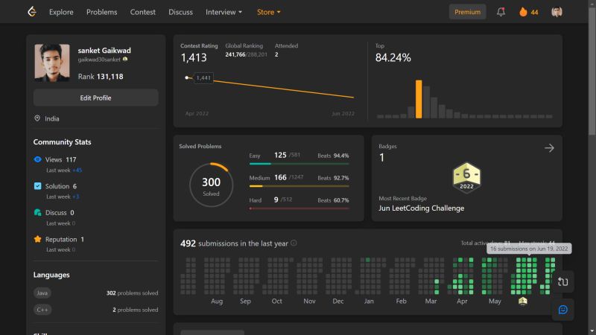Select the C++ language tag

42,310
